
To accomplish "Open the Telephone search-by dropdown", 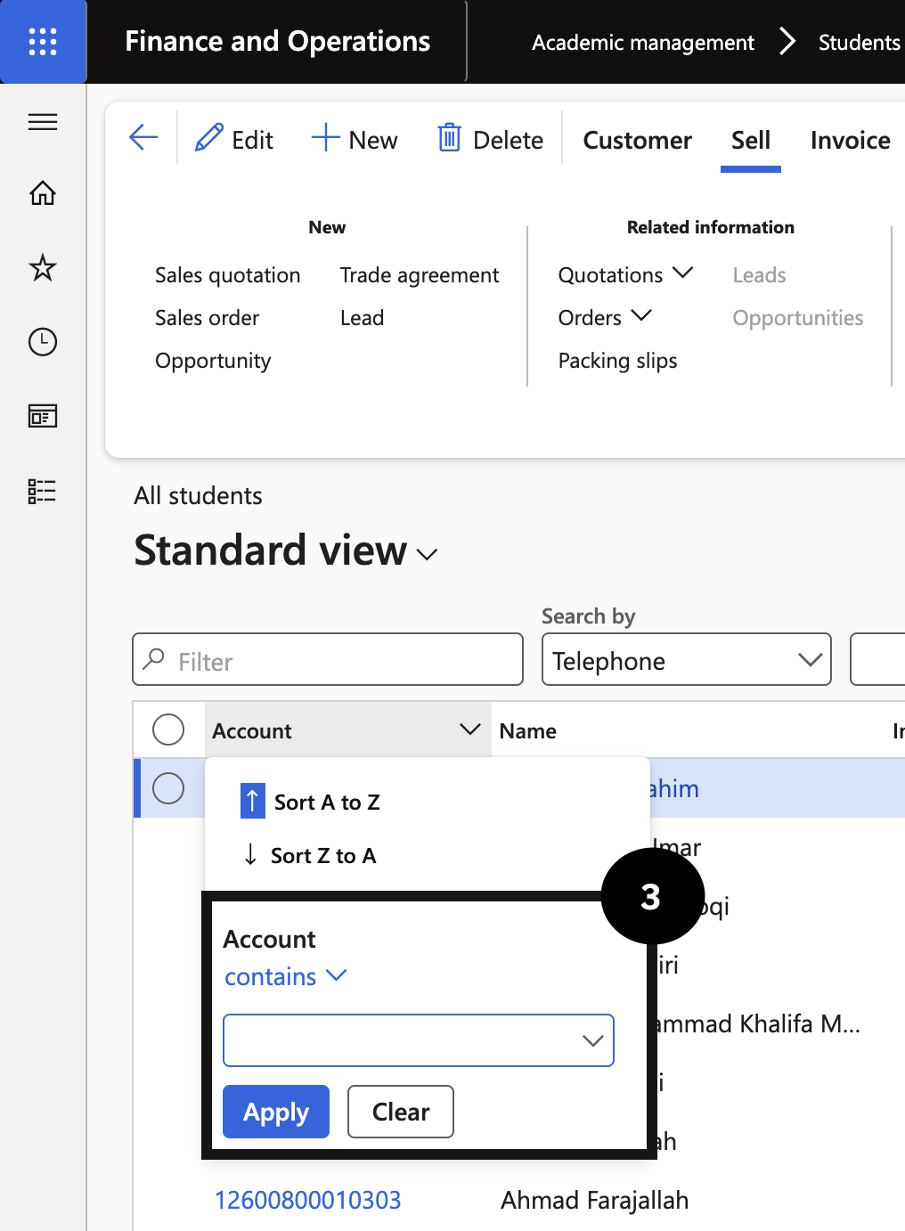I will [687, 659].
